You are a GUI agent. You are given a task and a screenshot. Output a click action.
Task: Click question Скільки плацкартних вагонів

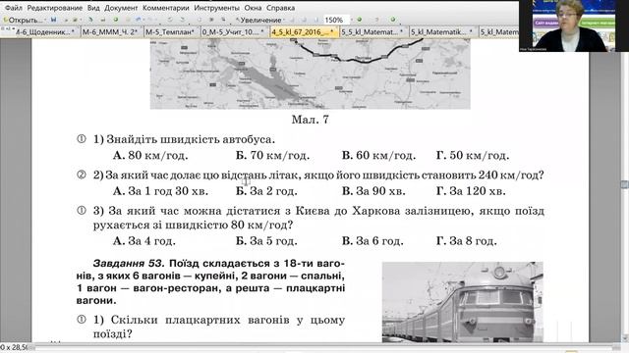[x=219, y=327]
